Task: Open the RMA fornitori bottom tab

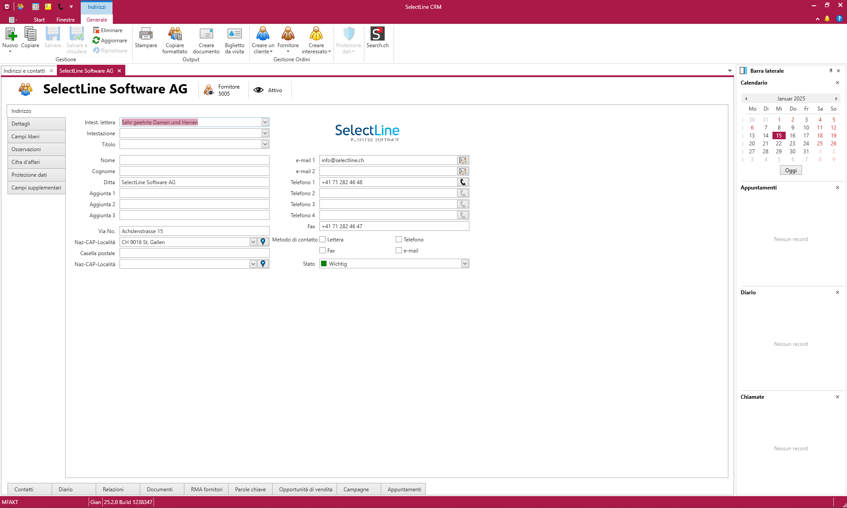Action: [206, 489]
